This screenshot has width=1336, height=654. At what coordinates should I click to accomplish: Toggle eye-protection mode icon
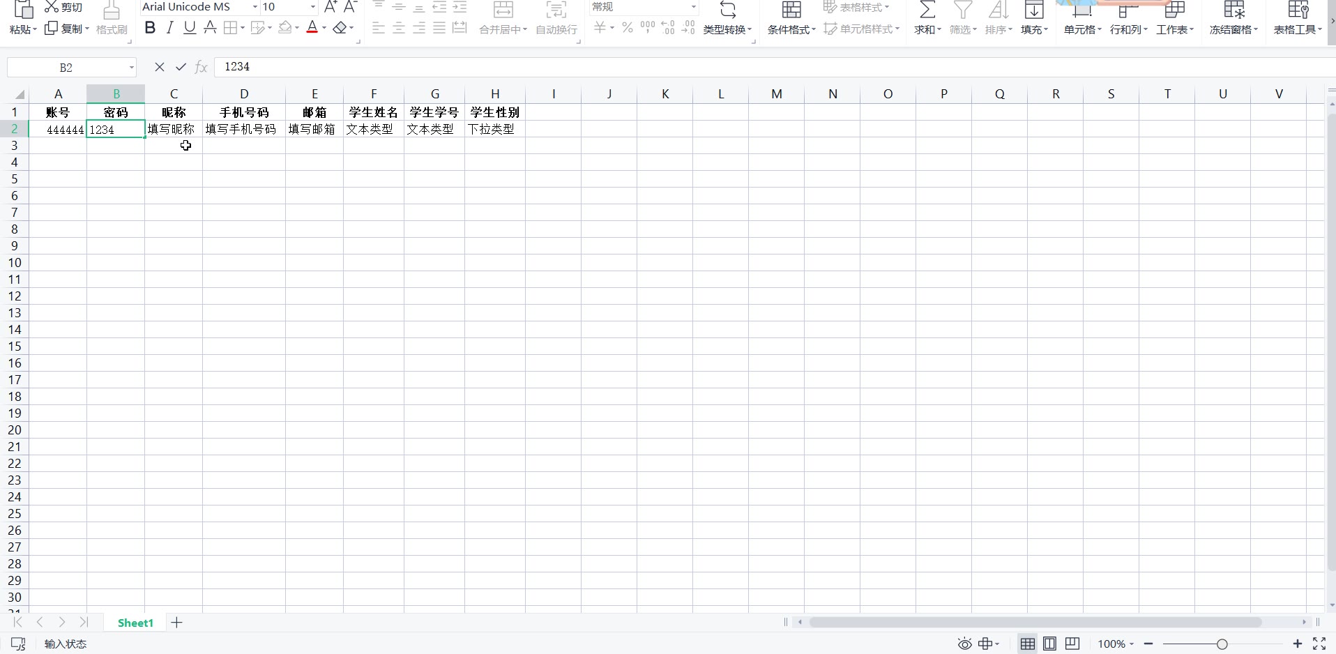click(x=964, y=644)
